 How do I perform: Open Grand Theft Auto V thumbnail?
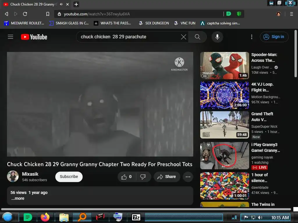point(224,125)
